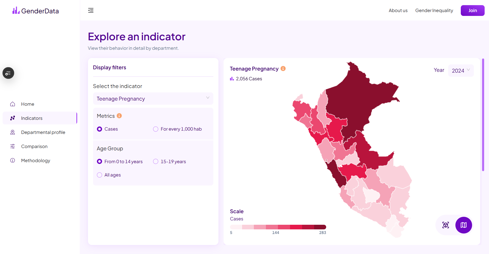Click the indicator dropdown chevron
Screen dimensions: 489x254
(x=208, y=97)
